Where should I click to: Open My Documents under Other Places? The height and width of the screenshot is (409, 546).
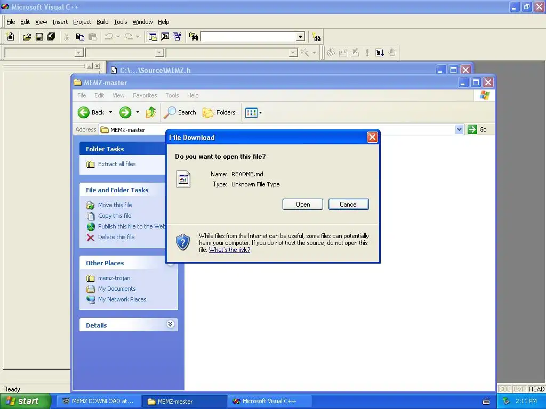point(117,289)
